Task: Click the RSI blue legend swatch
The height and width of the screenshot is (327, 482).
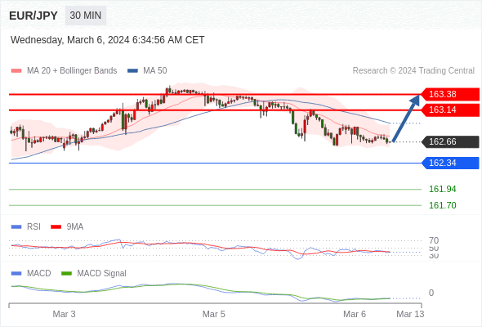Action: [x=16, y=227]
